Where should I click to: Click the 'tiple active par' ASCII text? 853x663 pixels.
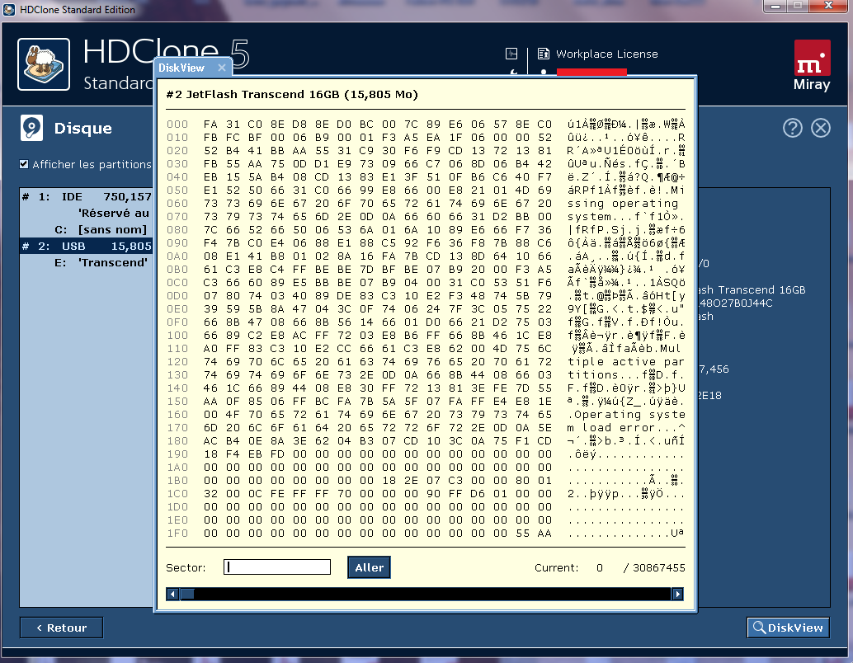pos(625,362)
